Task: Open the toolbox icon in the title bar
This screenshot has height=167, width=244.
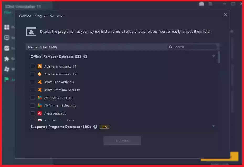Action: (x=201, y=4)
